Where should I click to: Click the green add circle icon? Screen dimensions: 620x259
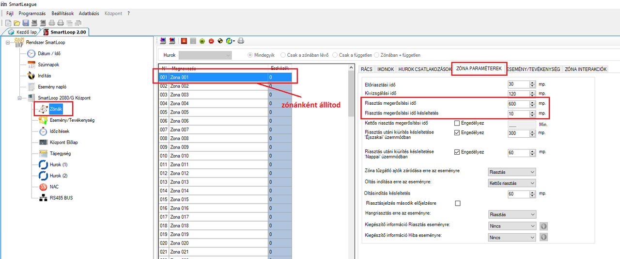pyautogui.click(x=202, y=41)
